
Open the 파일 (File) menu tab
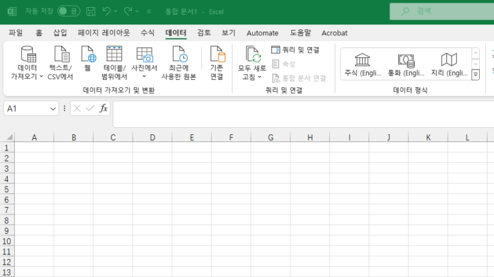[x=15, y=33]
